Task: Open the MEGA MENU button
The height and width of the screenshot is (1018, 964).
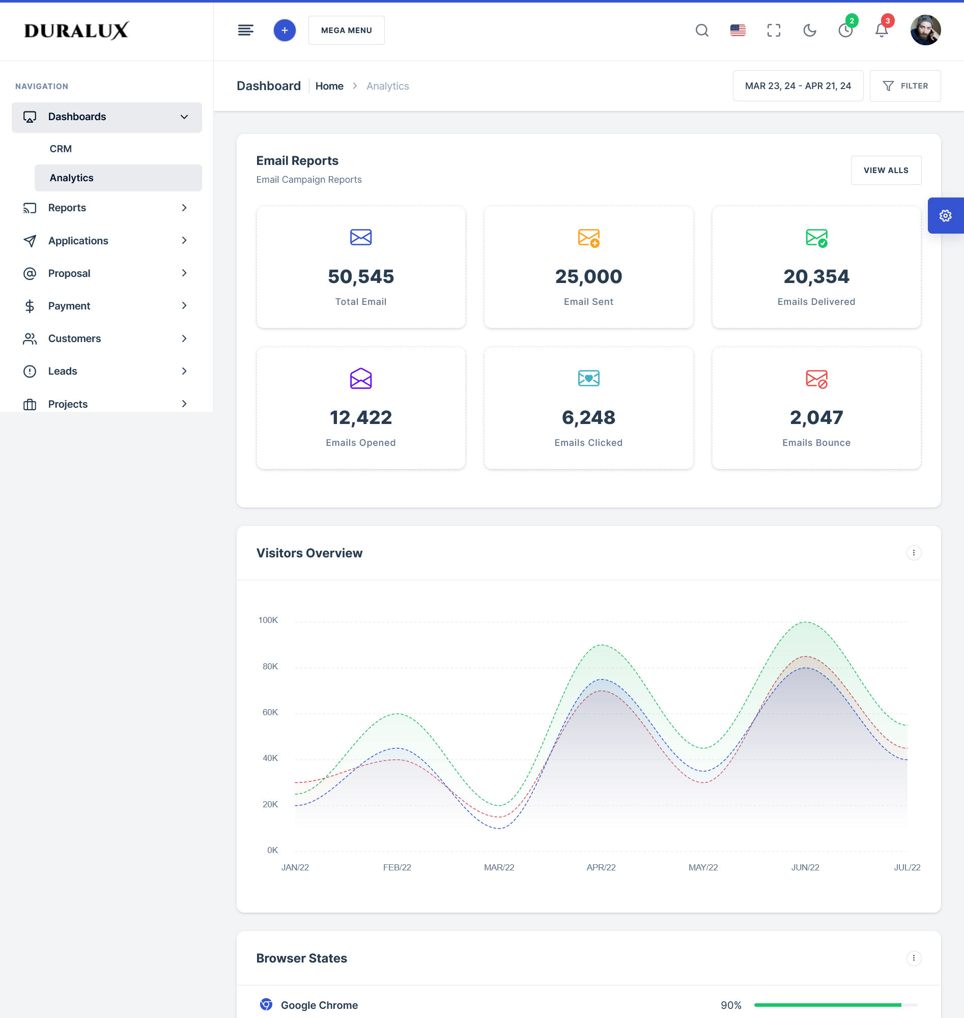Action: (346, 31)
